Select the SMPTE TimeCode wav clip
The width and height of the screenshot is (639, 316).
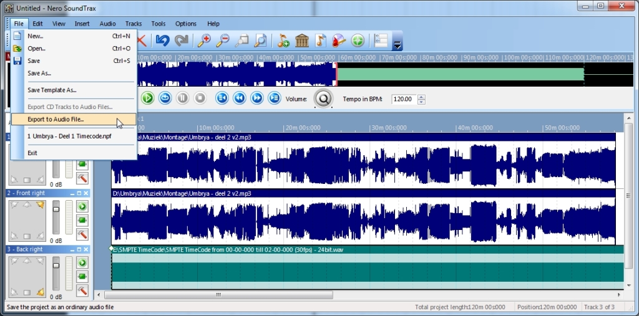pos(367,267)
